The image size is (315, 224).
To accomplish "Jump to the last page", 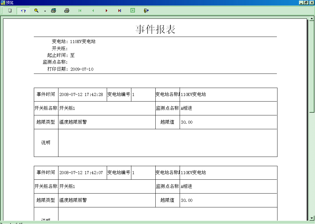I will pyautogui.click(x=119, y=10).
